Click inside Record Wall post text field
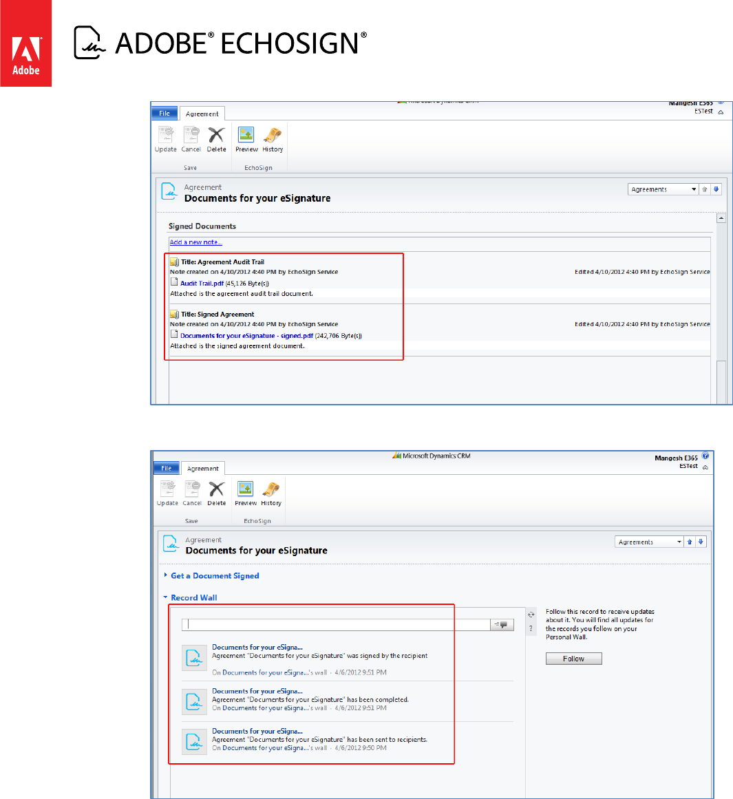This screenshot has width=733, height=799. [336, 625]
